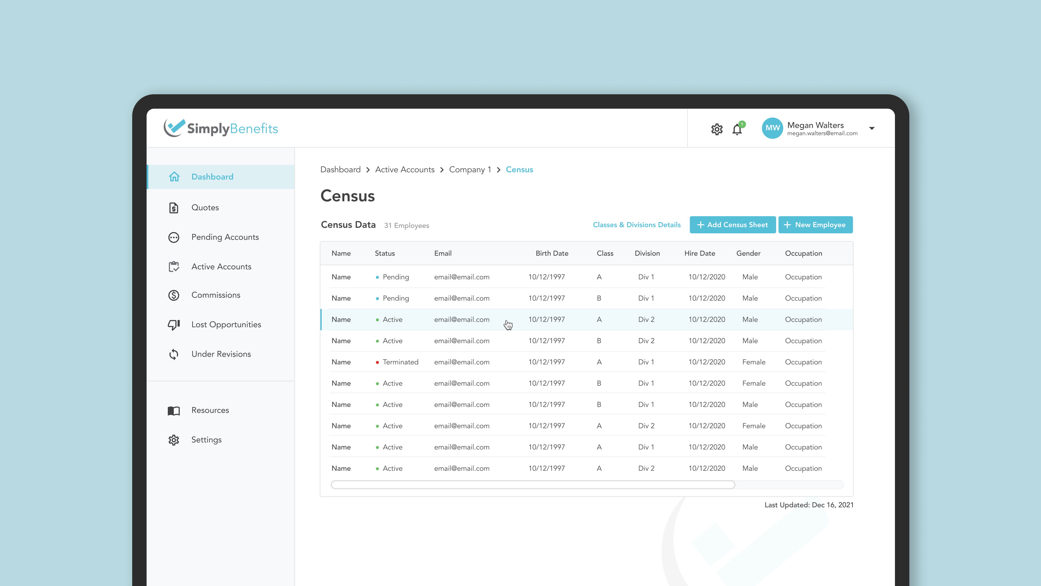Click the Commissions dollar icon
Screen dimensions: 1041x586
click(174, 295)
